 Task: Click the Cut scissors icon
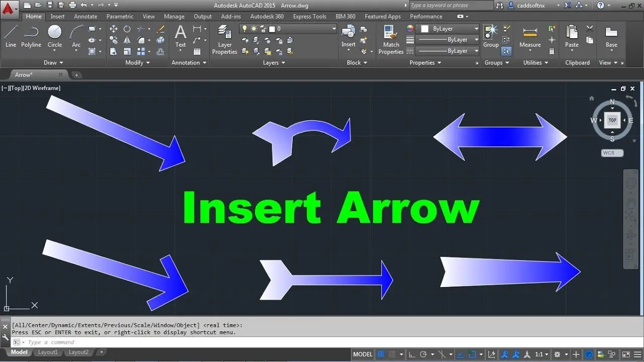(590, 28)
